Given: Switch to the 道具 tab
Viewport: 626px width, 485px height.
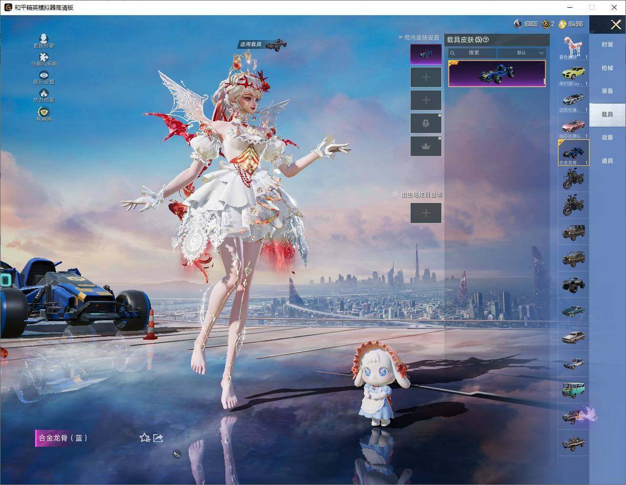Looking at the screenshot, I should tap(607, 161).
